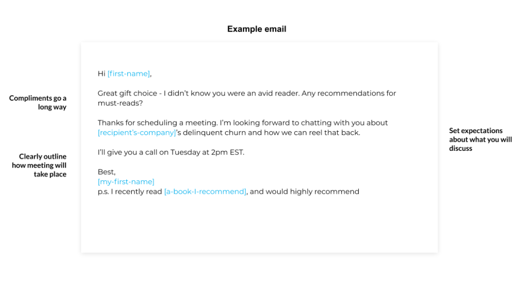Click the [first-name] placeholder in greeting
Viewport: 519px width, 283px height.
click(129, 74)
